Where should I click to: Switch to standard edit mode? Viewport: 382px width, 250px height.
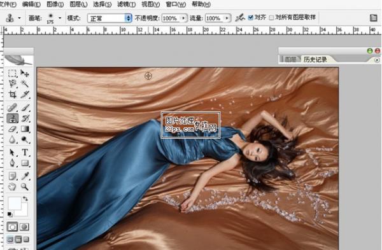12,227
